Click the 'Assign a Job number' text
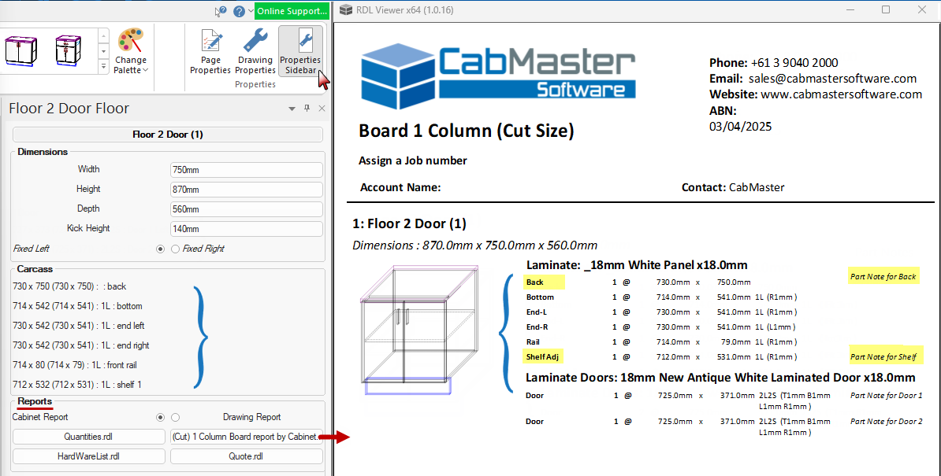The width and height of the screenshot is (941, 476). tap(413, 161)
